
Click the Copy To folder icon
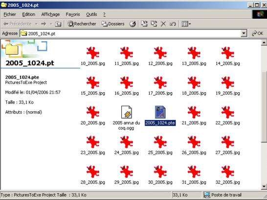pyautogui.click(x=154, y=24)
